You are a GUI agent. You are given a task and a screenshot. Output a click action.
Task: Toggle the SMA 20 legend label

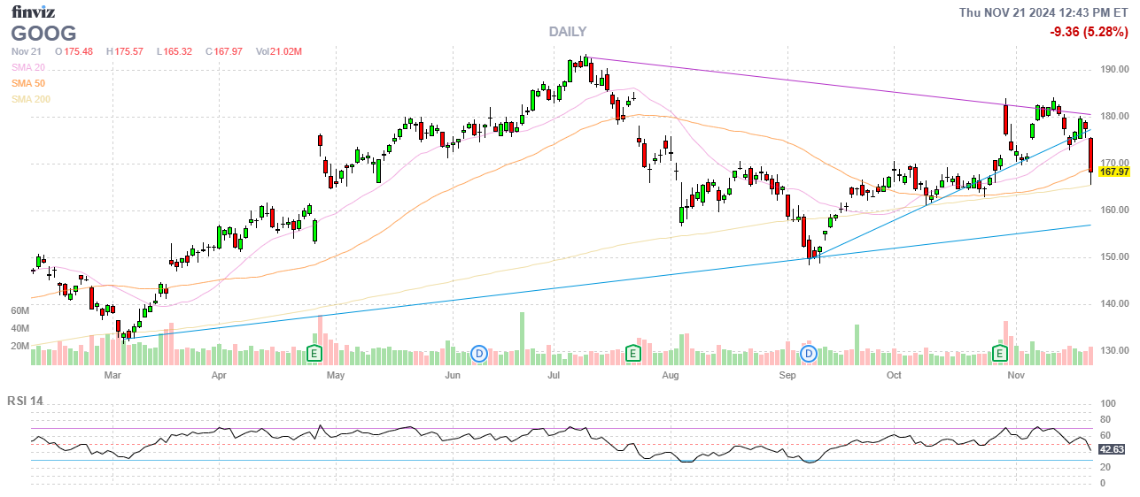pyautogui.click(x=29, y=67)
